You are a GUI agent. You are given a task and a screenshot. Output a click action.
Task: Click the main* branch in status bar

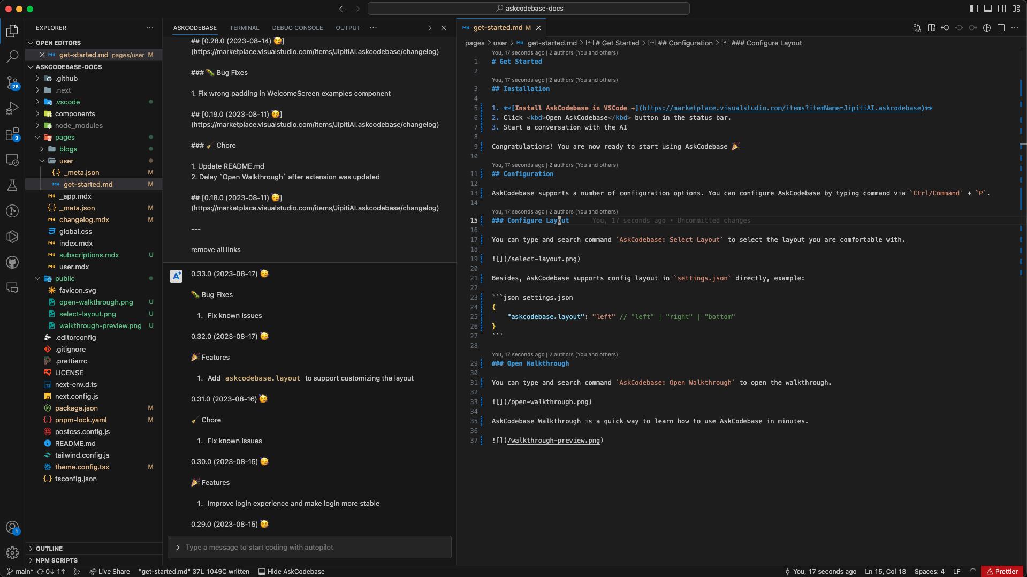pos(20,572)
